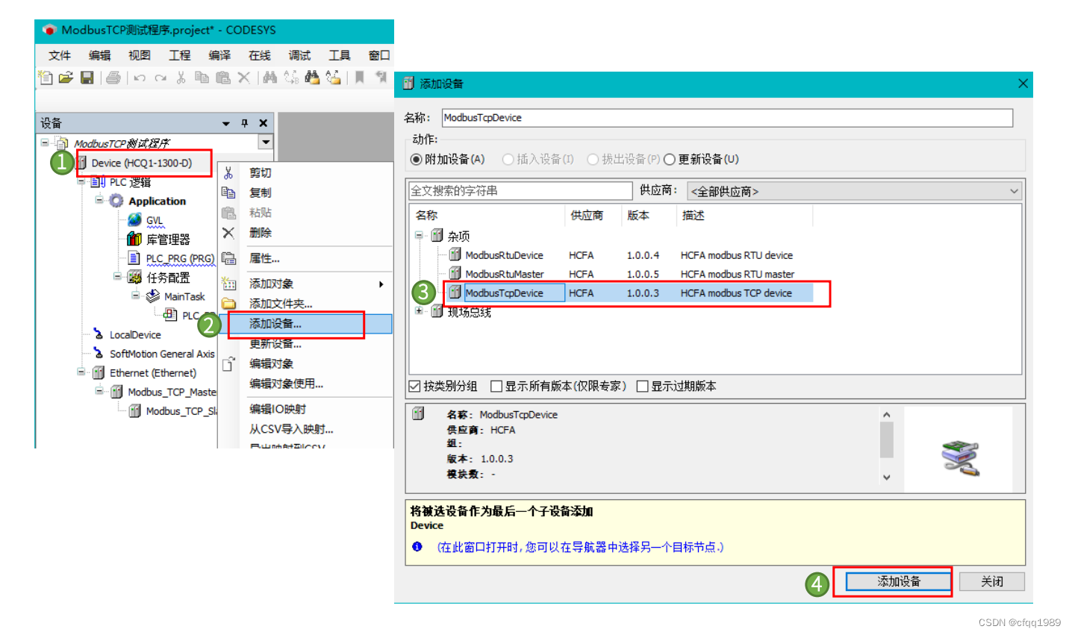Click the 描述 column header
This screenshot has height=635, width=1072.
click(744, 215)
